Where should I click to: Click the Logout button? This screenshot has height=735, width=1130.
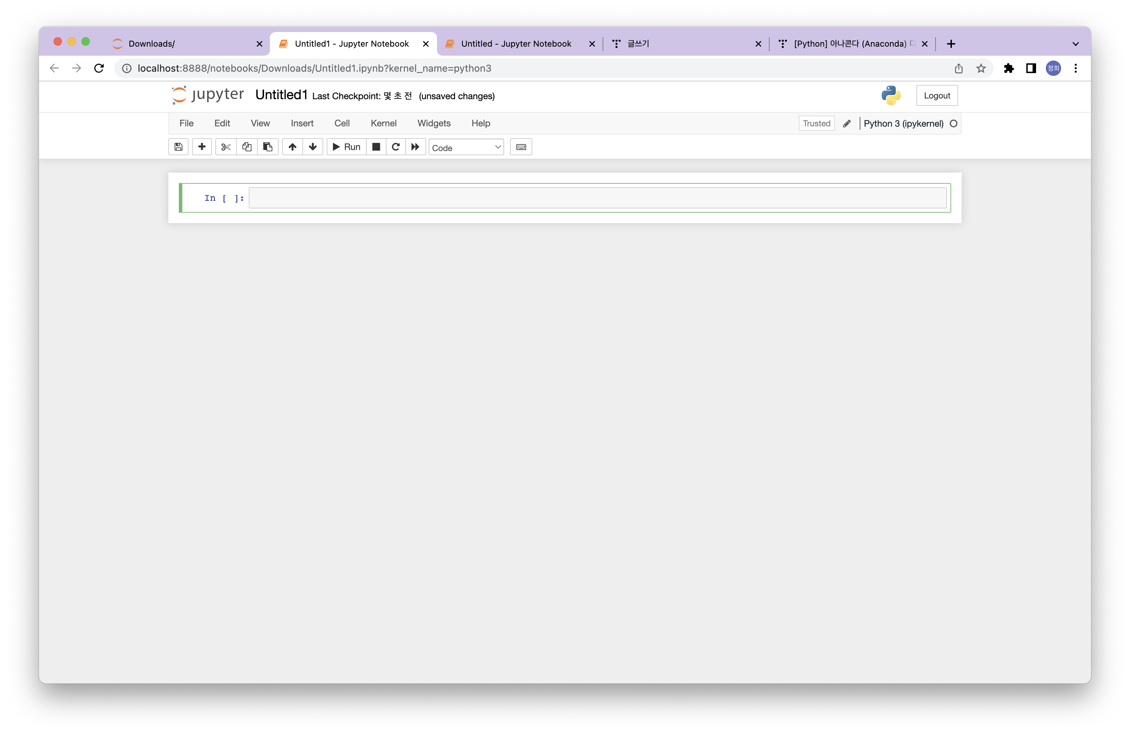(x=937, y=95)
